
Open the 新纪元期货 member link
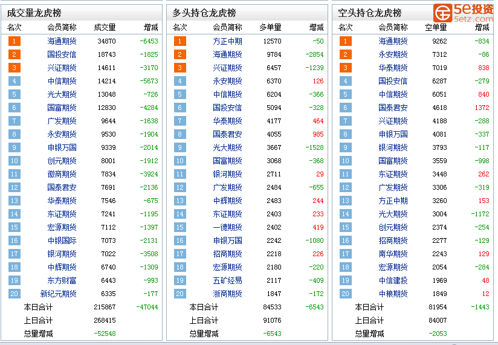(x=58, y=294)
